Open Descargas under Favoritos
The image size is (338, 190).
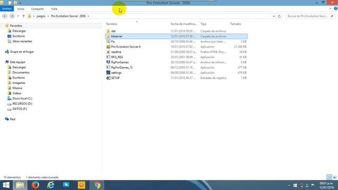click(x=19, y=31)
